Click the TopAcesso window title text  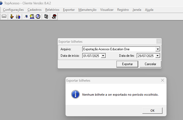coord(28,3)
